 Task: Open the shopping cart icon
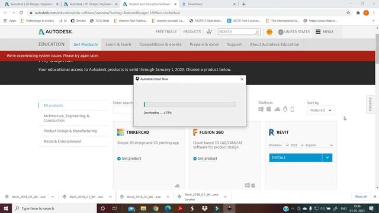[209, 31]
